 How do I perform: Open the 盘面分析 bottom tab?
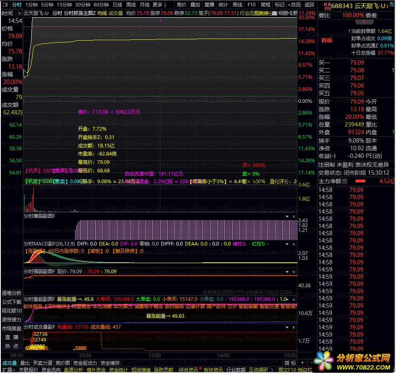pyautogui.click(x=74, y=371)
